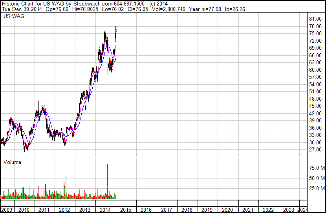Click the 48.00 price axis label

click(315, 99)
